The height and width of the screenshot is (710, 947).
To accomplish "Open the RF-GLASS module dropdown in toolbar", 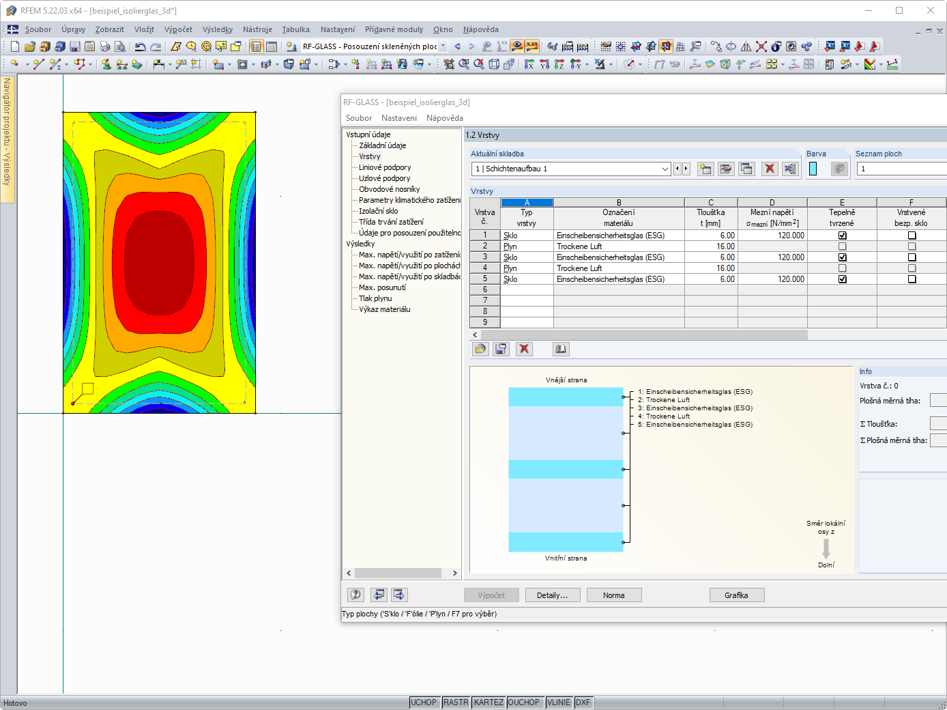I will 443,46.
